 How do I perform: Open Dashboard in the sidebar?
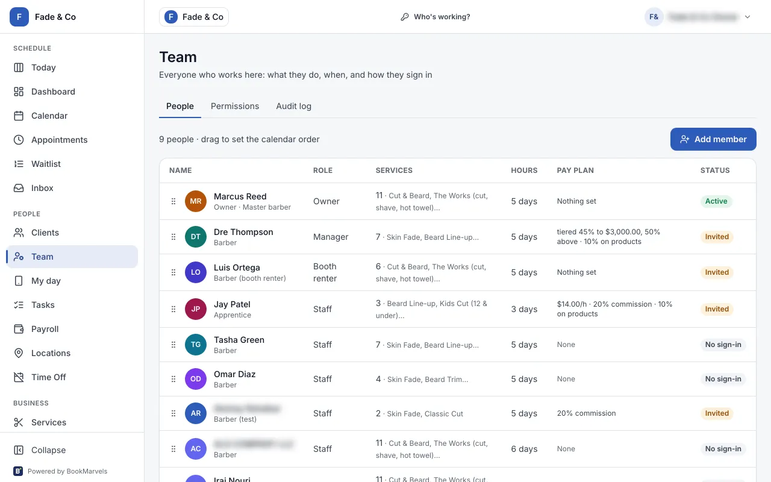coord(72,92)
